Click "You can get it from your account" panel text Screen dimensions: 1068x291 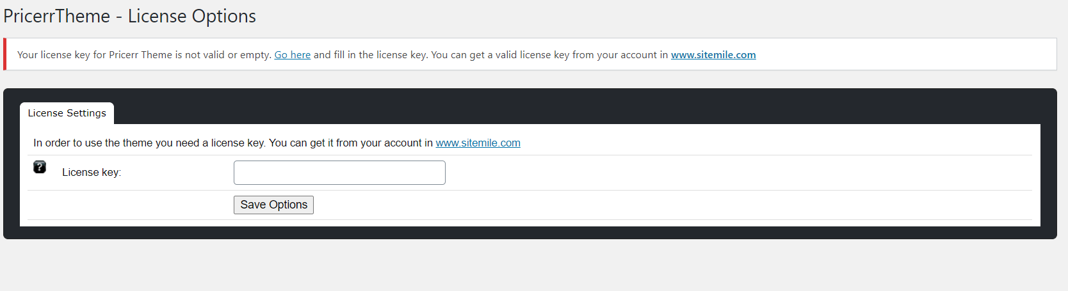pyautogui.click(x=351, y=143)
